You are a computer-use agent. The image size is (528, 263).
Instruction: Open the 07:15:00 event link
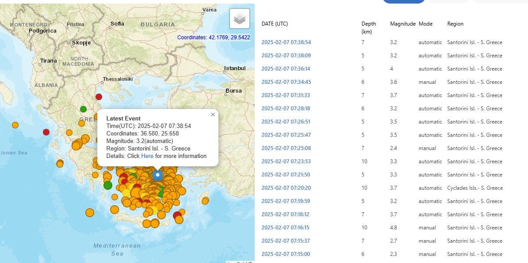pyautogui.click(x=286, y=254)
